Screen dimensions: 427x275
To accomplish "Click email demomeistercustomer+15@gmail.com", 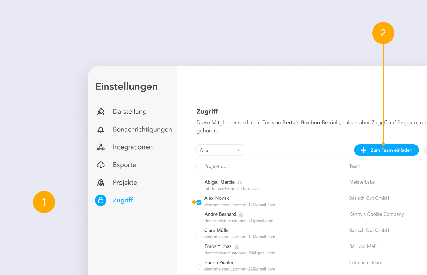I will [240, 237].
